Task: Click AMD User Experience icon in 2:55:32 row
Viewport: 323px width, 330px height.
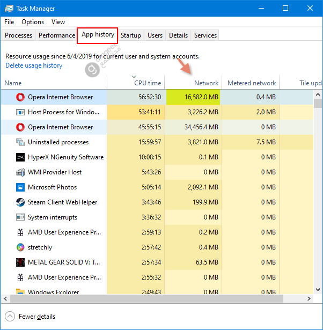Action: tap(20, 277)
